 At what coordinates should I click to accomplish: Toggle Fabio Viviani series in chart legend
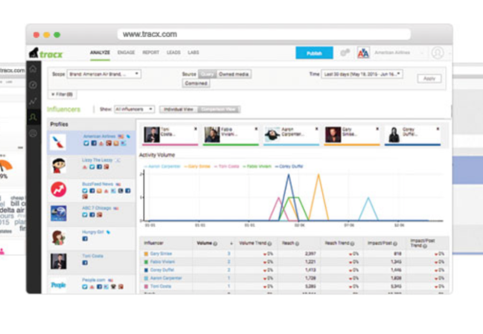click(x=257, y=166)
